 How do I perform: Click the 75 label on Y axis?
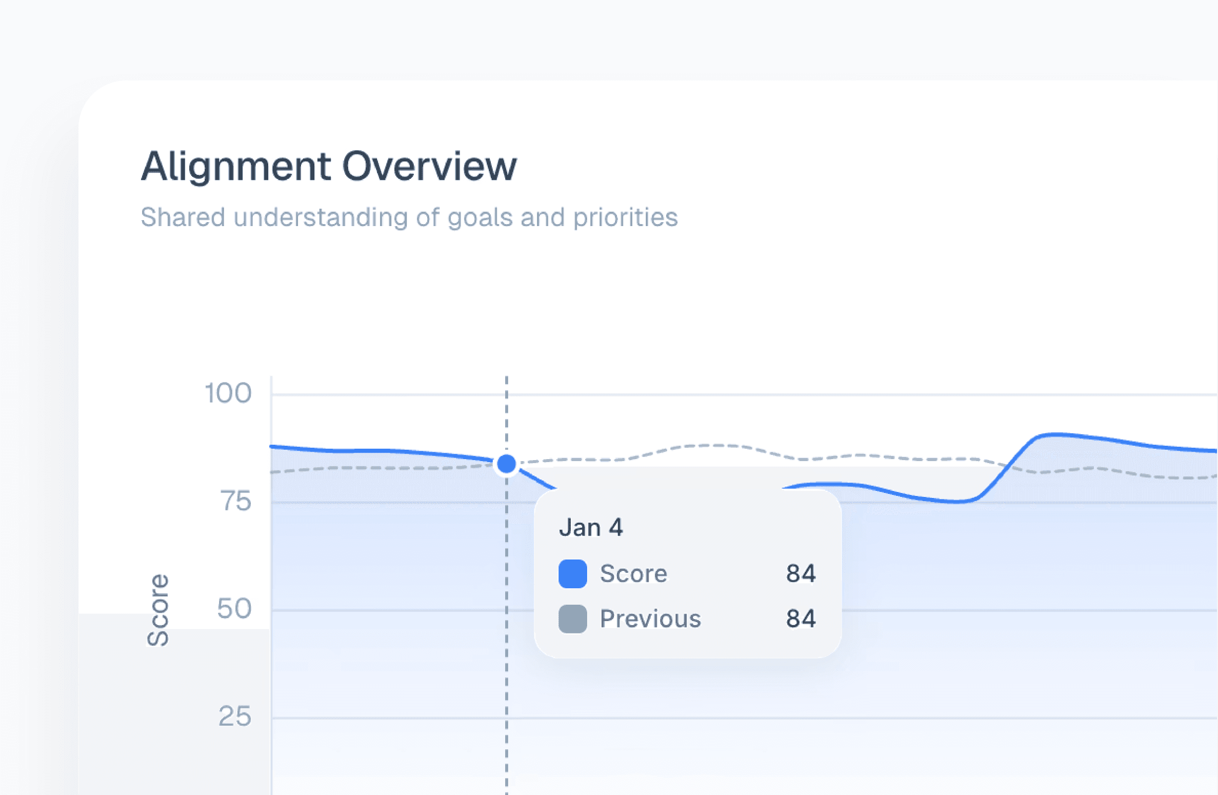tap(235, 501)
